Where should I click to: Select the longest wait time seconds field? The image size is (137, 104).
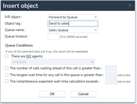[x=111, y=75]
